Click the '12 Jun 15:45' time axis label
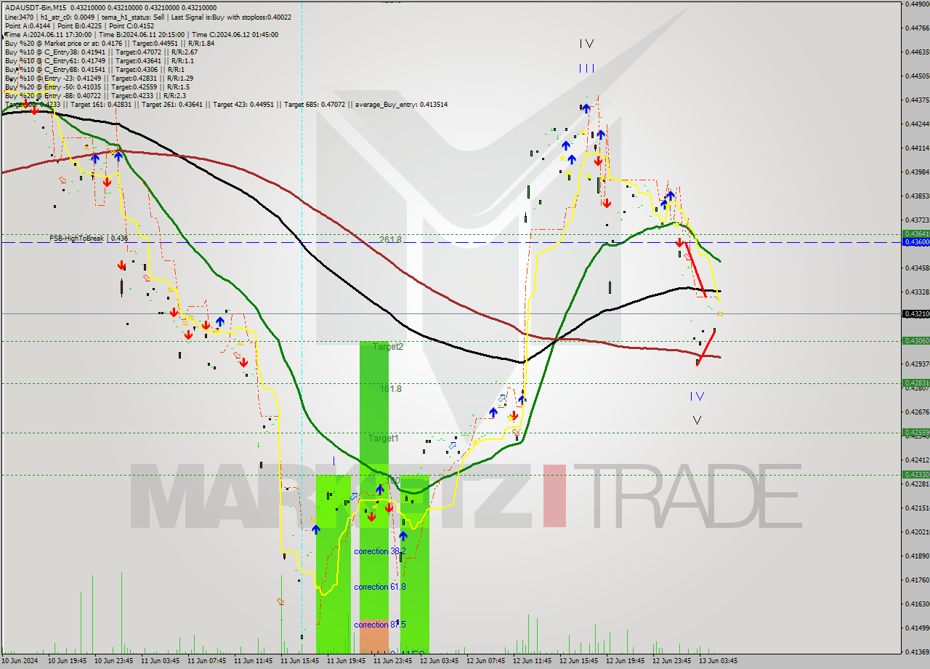The image size is (930, 669). (579, 662)
